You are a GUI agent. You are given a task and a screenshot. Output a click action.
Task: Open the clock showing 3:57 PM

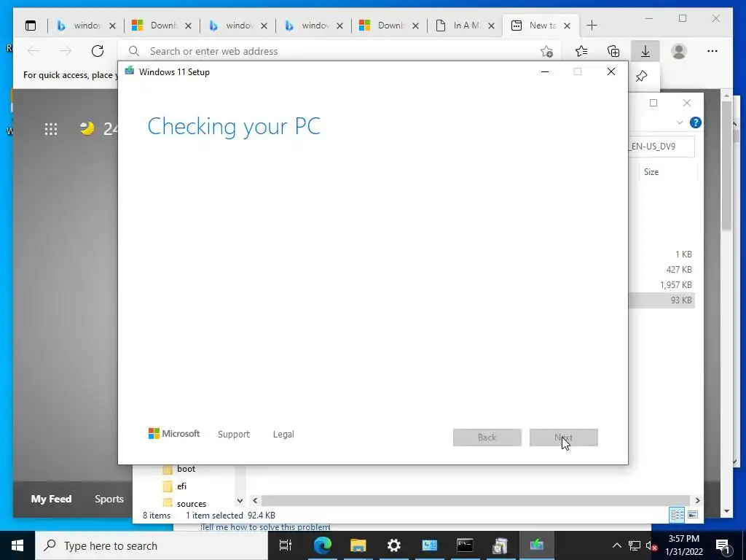pyautogui.click(x=684, y=545)
